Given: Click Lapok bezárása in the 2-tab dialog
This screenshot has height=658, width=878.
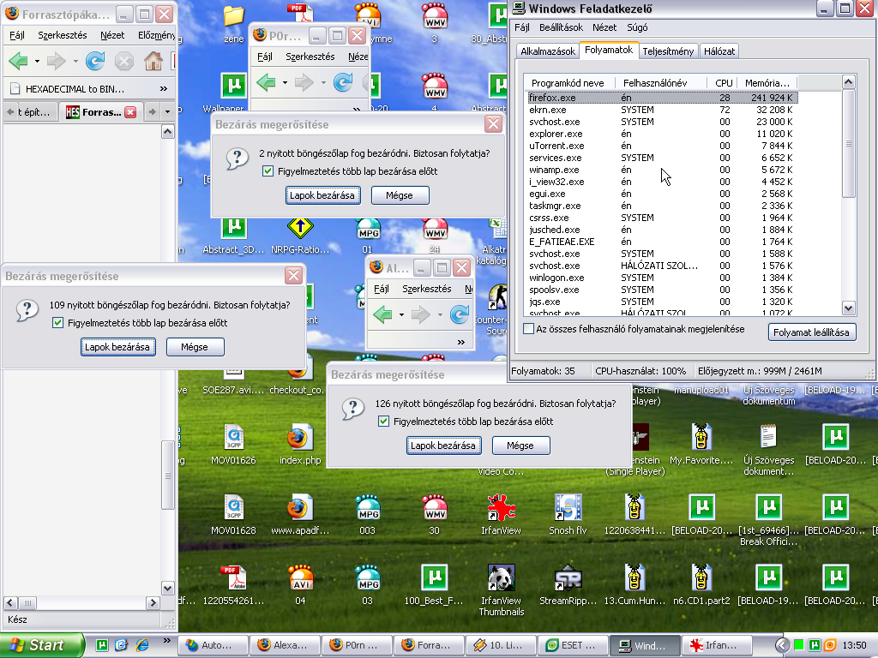Looking at the screenshot, I should point(322,195).
